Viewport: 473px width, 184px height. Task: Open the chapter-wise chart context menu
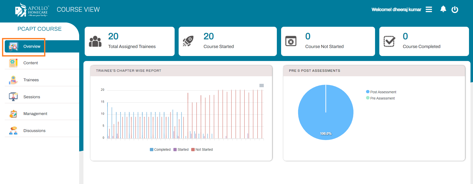coord(262,85)
